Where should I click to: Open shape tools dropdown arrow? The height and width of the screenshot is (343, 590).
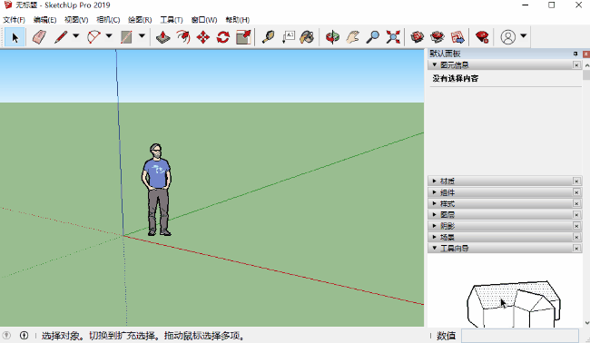(x=142, y=36)
